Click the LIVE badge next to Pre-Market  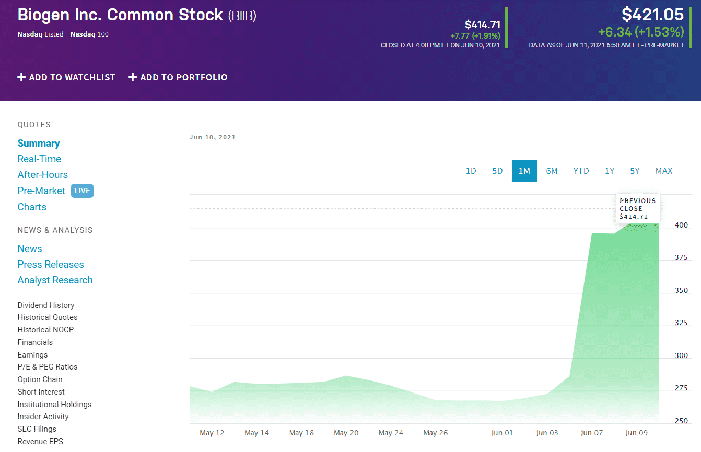(82, 191)
